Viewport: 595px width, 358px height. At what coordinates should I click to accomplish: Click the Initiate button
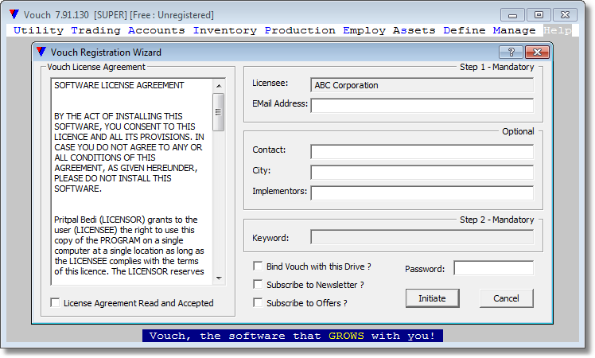(x=432, y=298)
